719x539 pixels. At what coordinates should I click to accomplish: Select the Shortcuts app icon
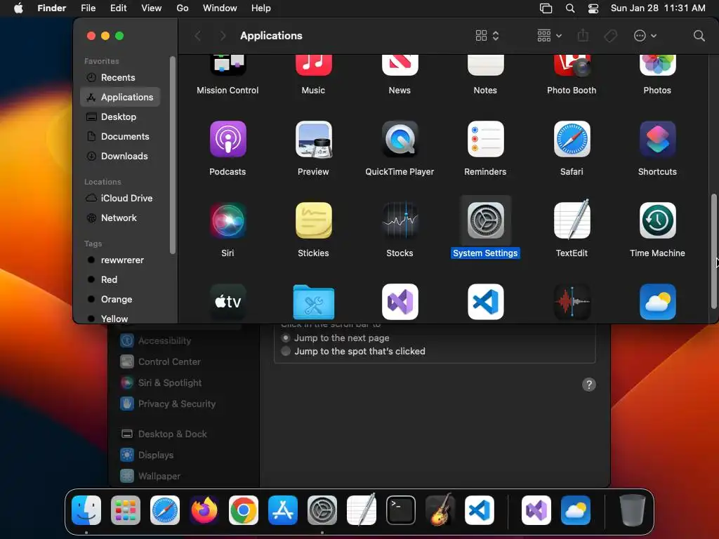click(x=657, y=139)
